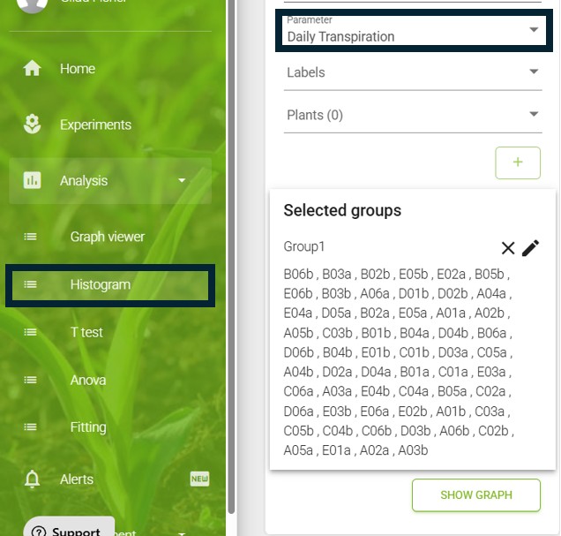Viewport: 561px width, 536px height.
Task: Expand the Labels dropdown
Action: [413, 72]
